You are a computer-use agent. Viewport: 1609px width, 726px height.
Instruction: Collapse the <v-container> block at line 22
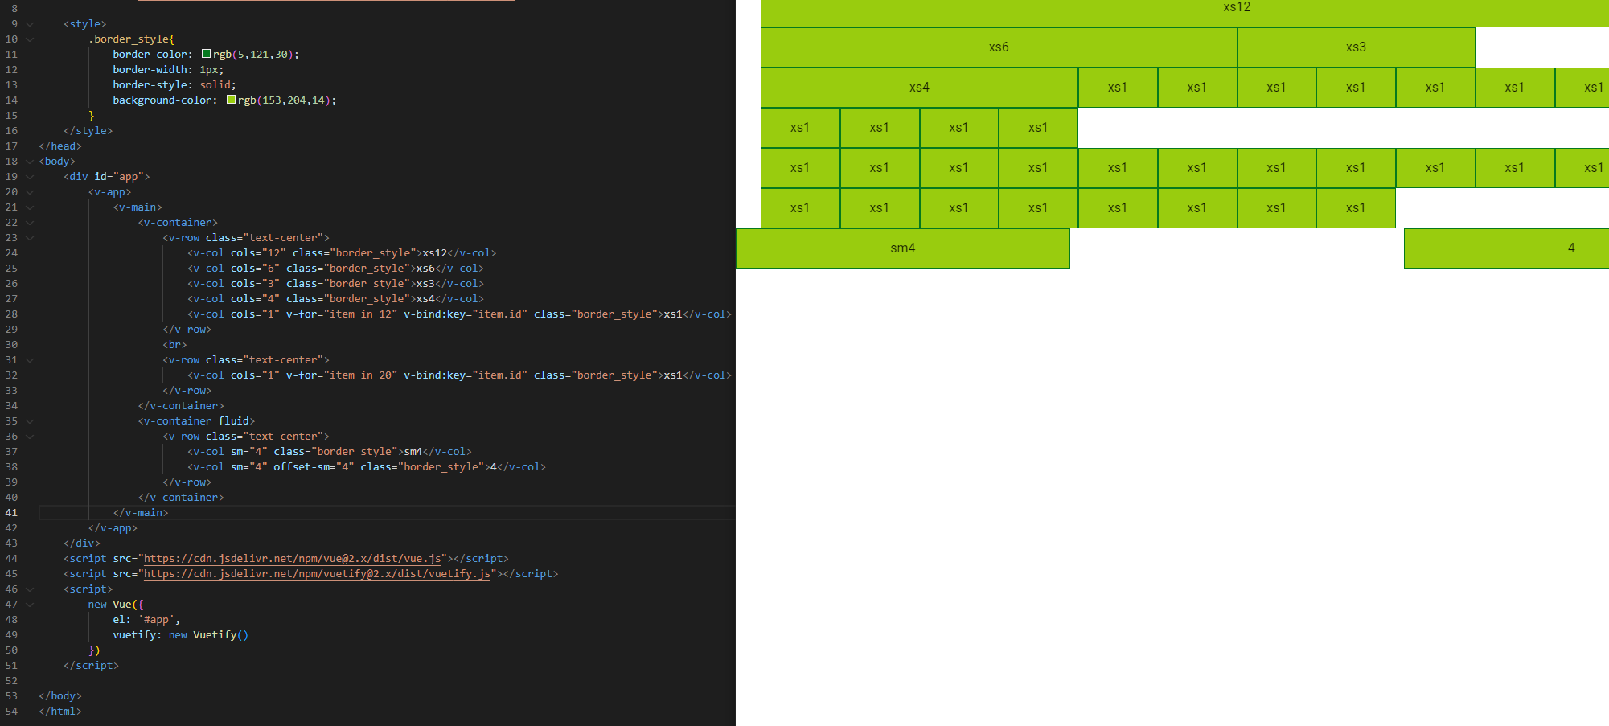click(x=30, y=223)
